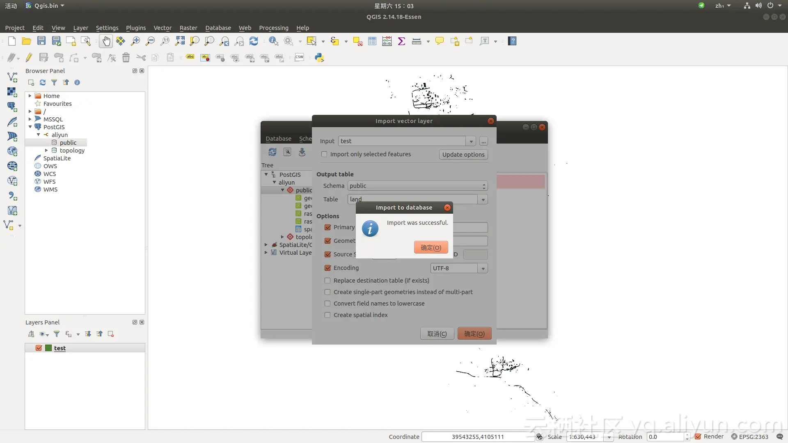Click the Identify Features icon
Image resolution: width=788 pixels, height=443 pixels.
click(x=273, y=41)
